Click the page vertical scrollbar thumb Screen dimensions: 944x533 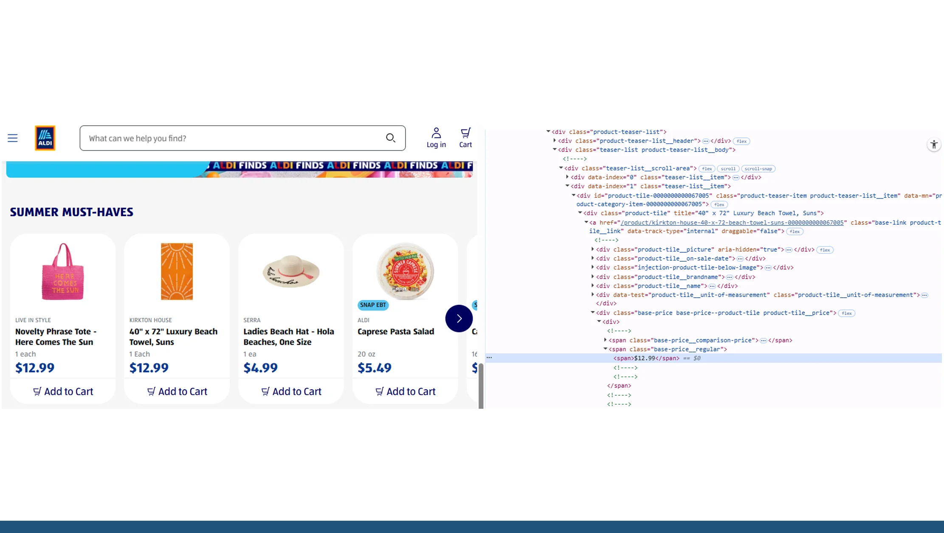click(x=481, y=386)
